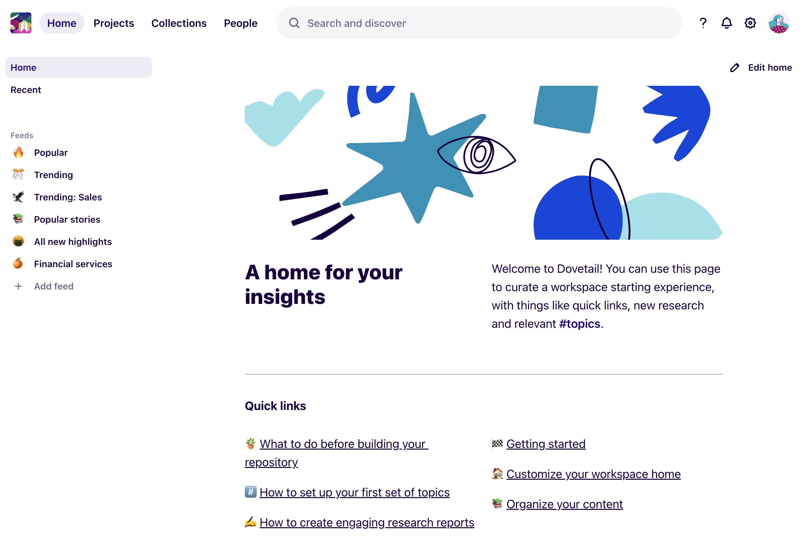Screen dimensions: 804x539
Task: Select Recent in the sidebar
Action: click(26, 90)
